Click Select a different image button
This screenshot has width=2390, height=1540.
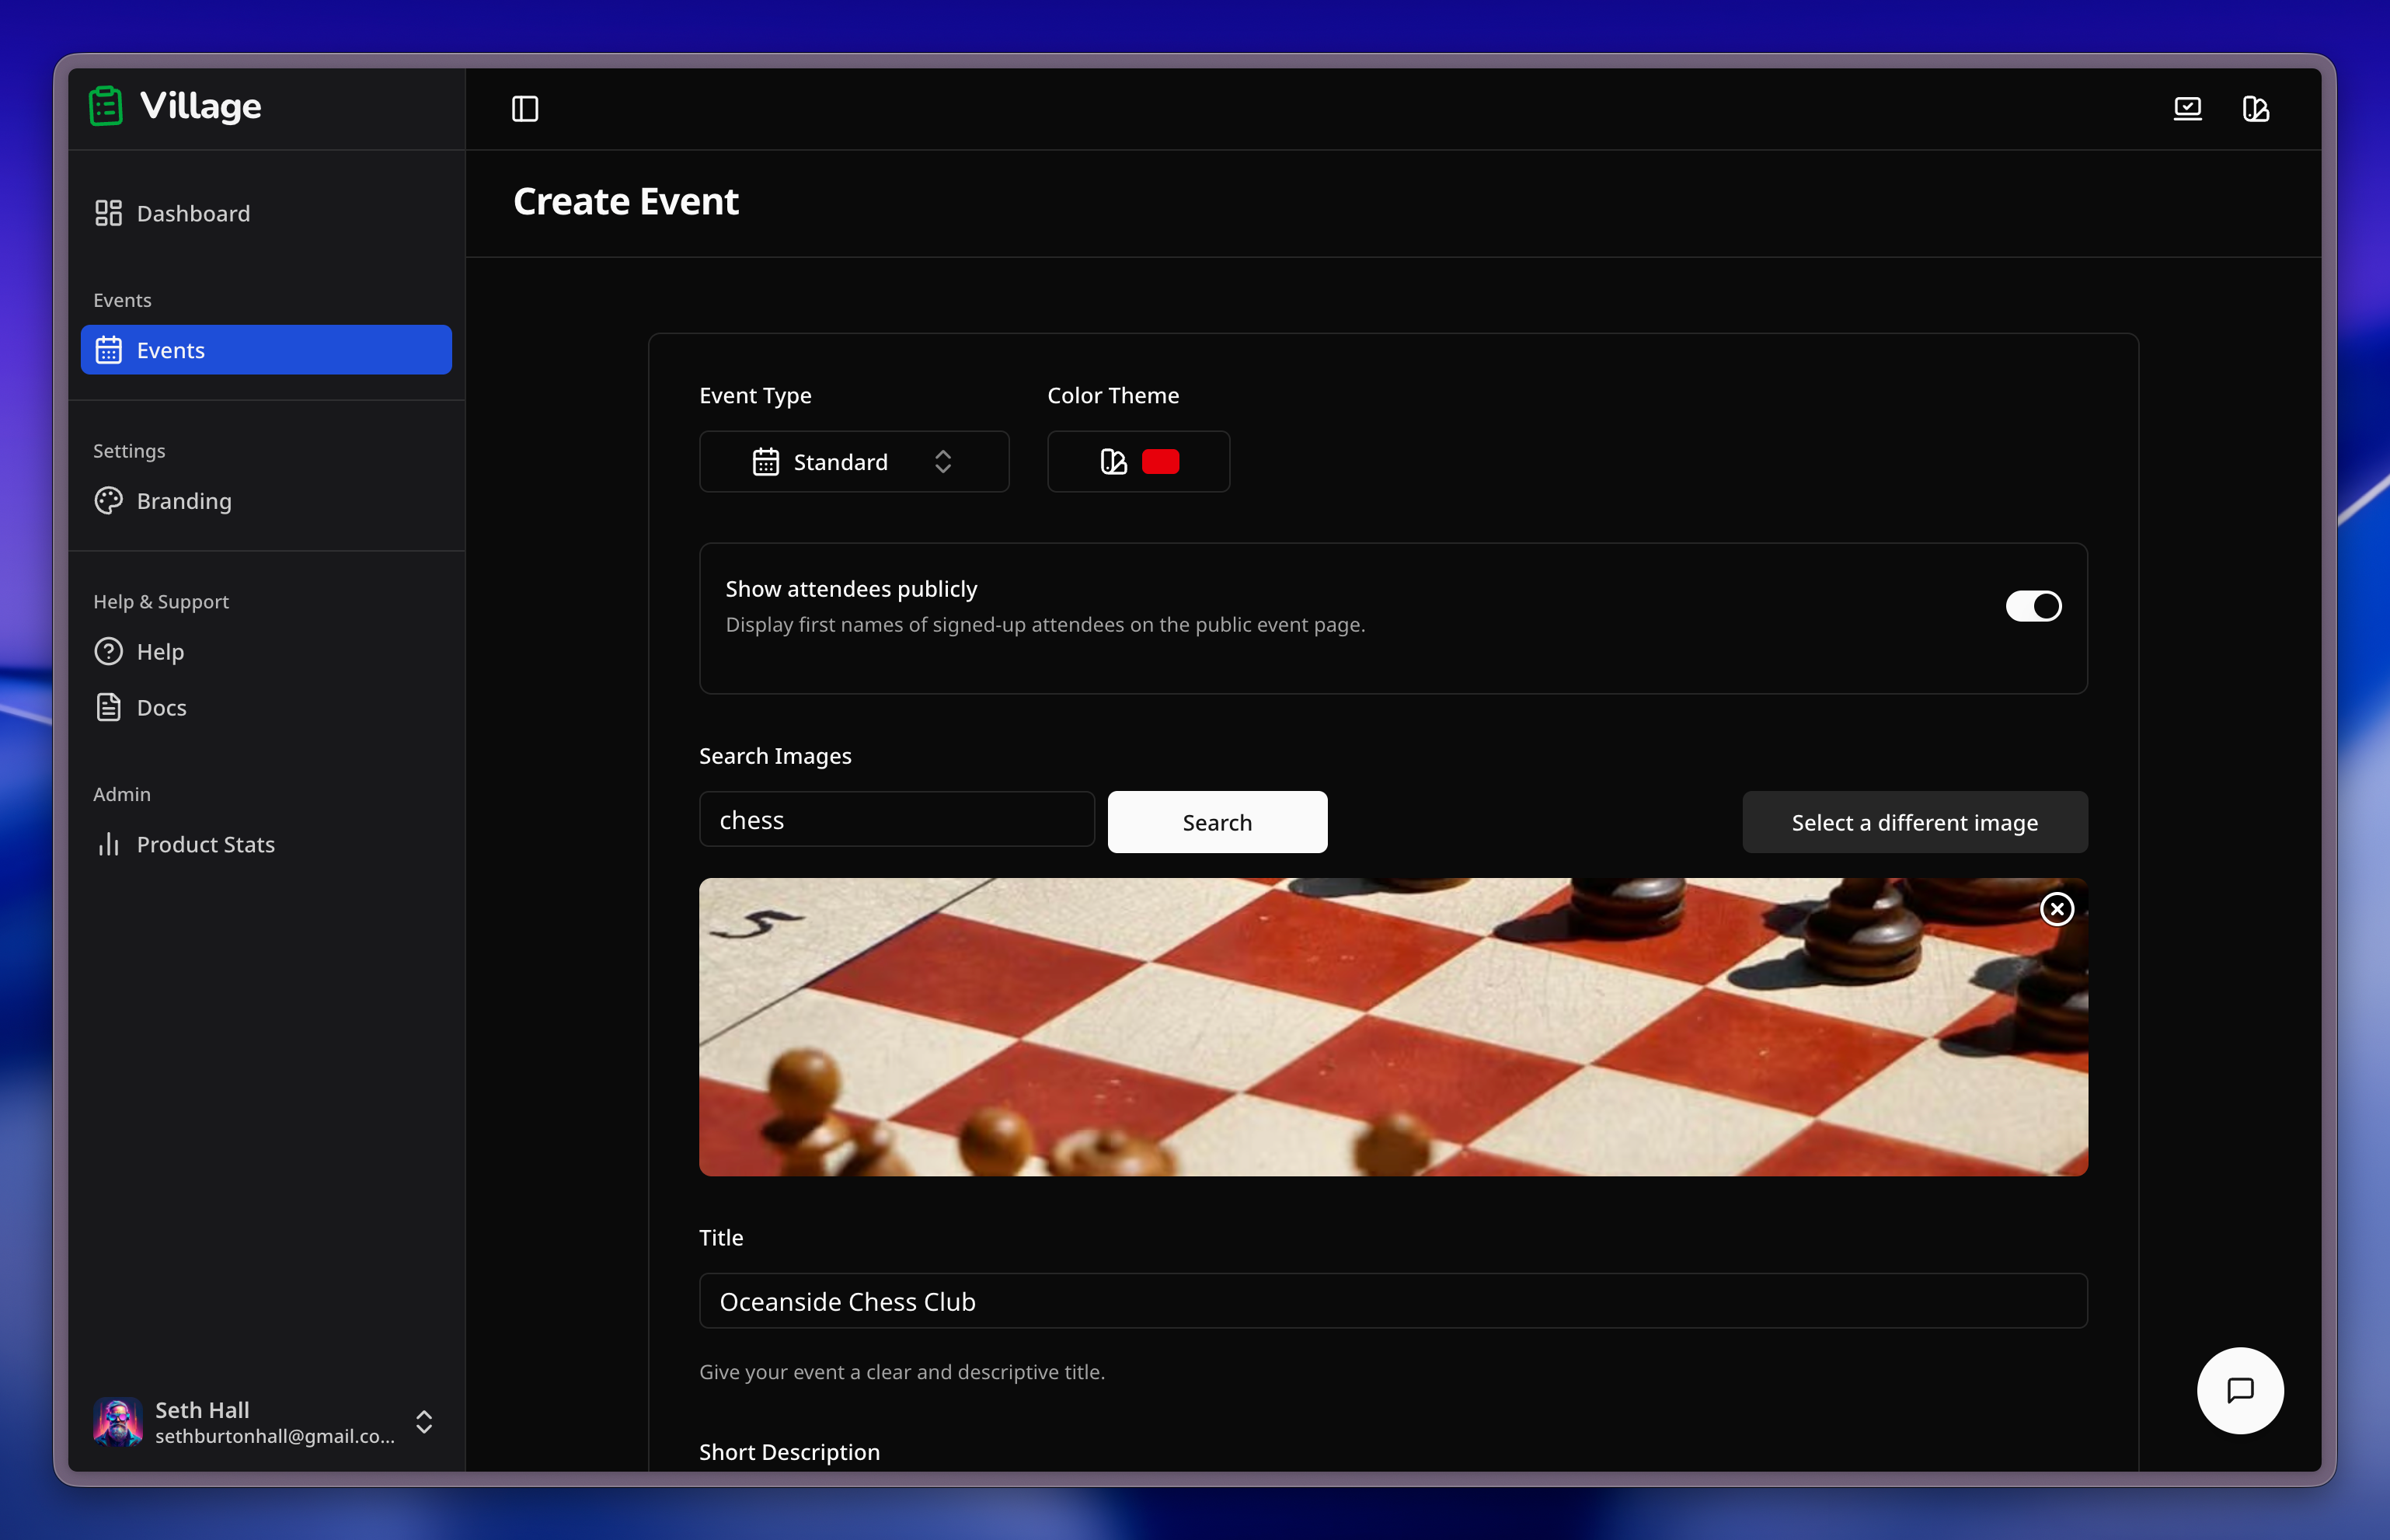click(x=1914, y=823)
